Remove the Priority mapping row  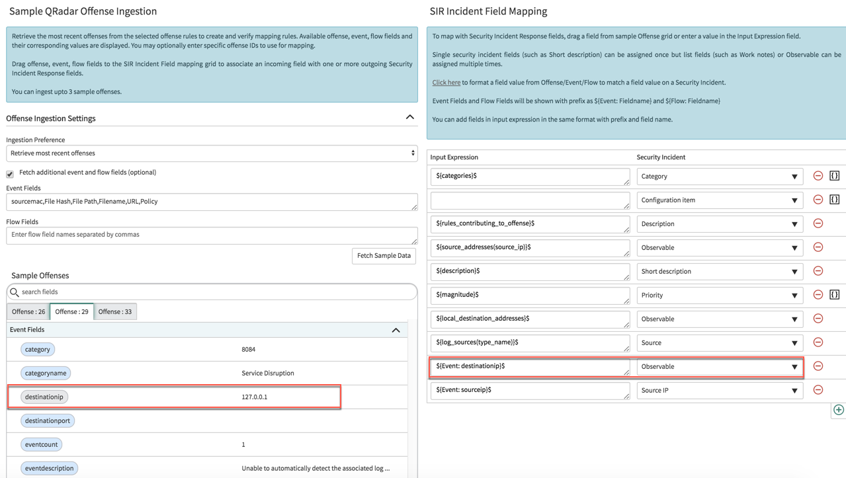point(818,295)
